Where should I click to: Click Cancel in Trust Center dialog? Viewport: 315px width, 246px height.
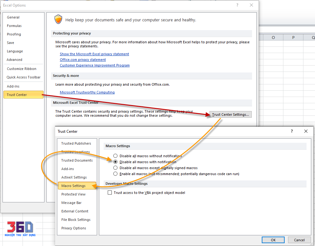299,240
